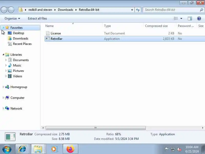This screenshot has width=205, height=154.
Task: Launch Internet Explorer from the taskbar
Action: 22,149
